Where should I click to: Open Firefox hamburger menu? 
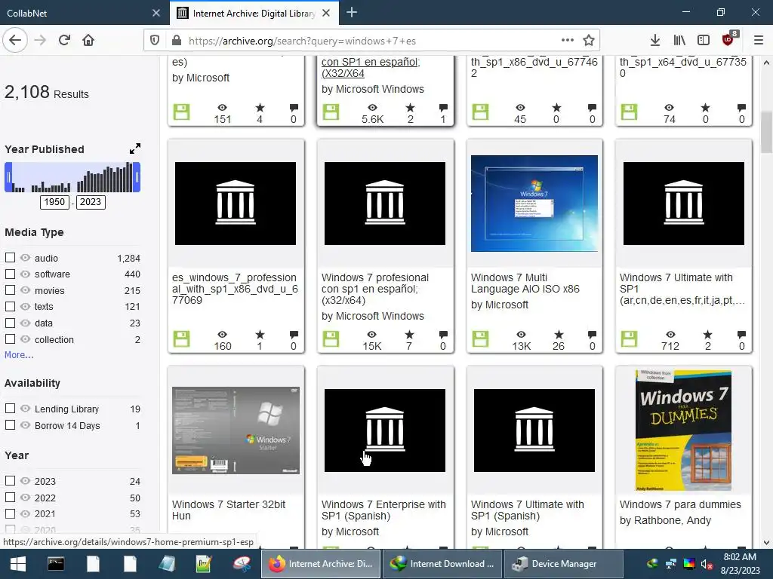tap(759, 41)
